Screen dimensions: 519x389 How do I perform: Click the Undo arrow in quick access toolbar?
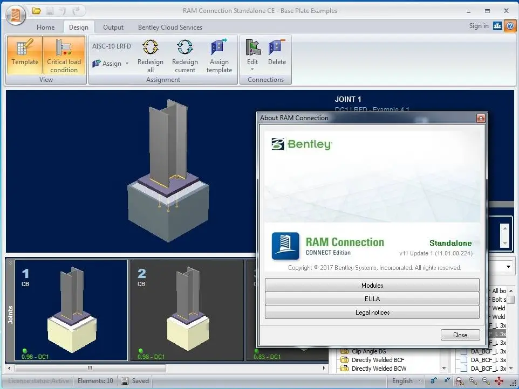63,11
